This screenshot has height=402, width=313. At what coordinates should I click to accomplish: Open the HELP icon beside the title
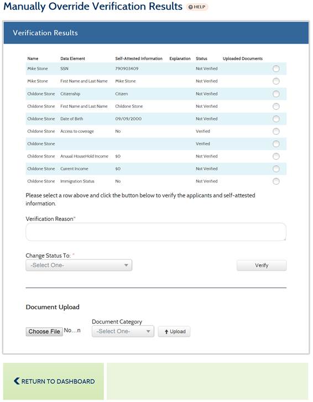click(197, 7)
